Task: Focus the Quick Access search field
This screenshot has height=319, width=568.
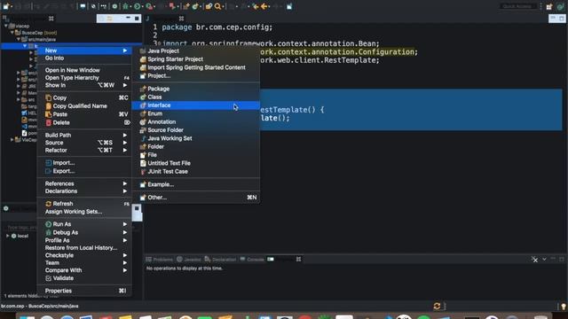Action: click(517, 6)
